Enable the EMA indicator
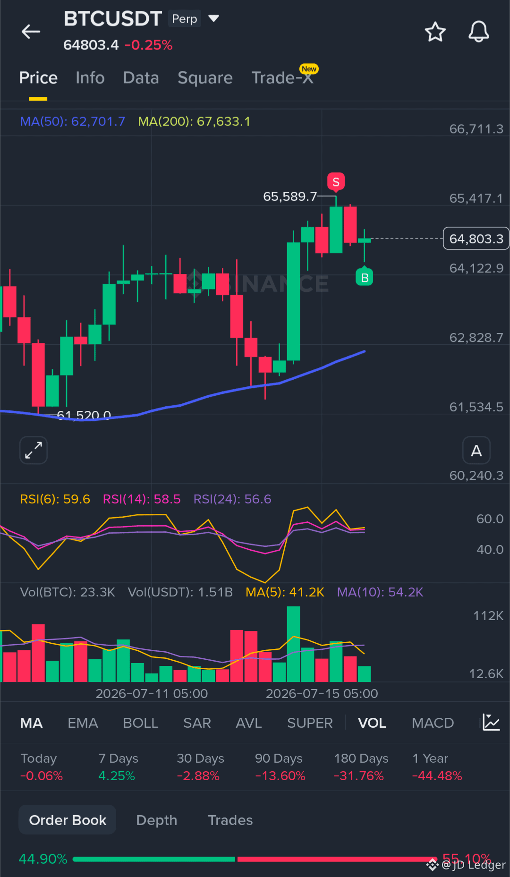Image resolution: width=510 pixels, height=877 pixels. click(83, 723)
